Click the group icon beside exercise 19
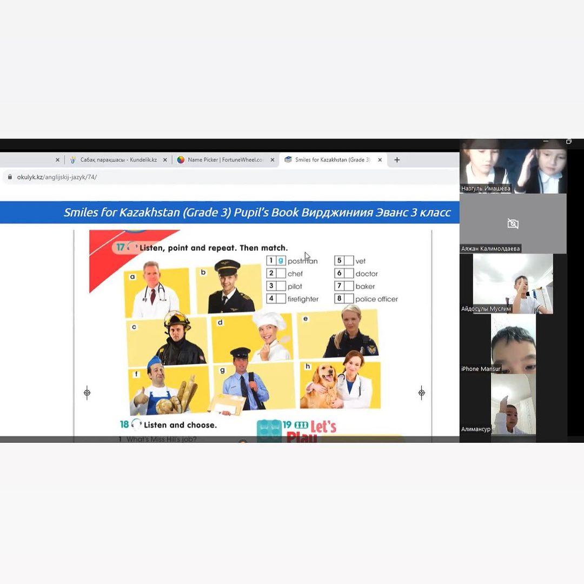Image resolution: width=584 pixels, height=584 pixels. coord(301,425)
